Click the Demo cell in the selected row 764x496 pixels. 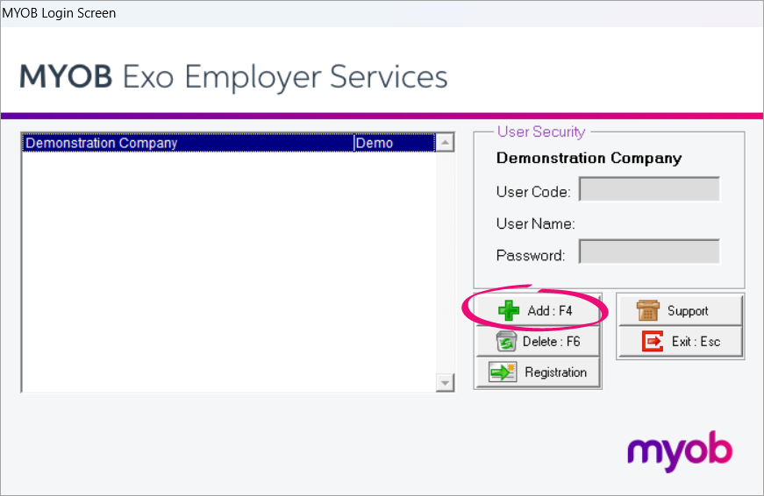[x=392, y=143]
